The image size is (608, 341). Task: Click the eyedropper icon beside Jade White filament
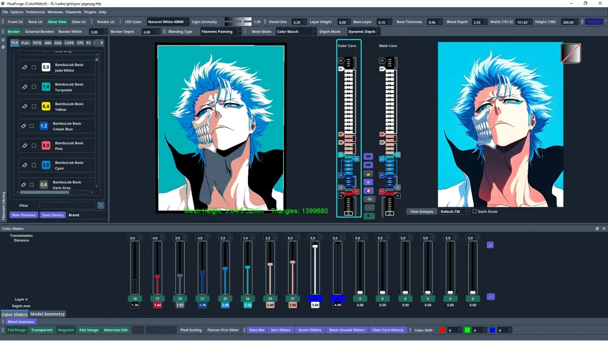pyautogui.click(x=25, y=67)
